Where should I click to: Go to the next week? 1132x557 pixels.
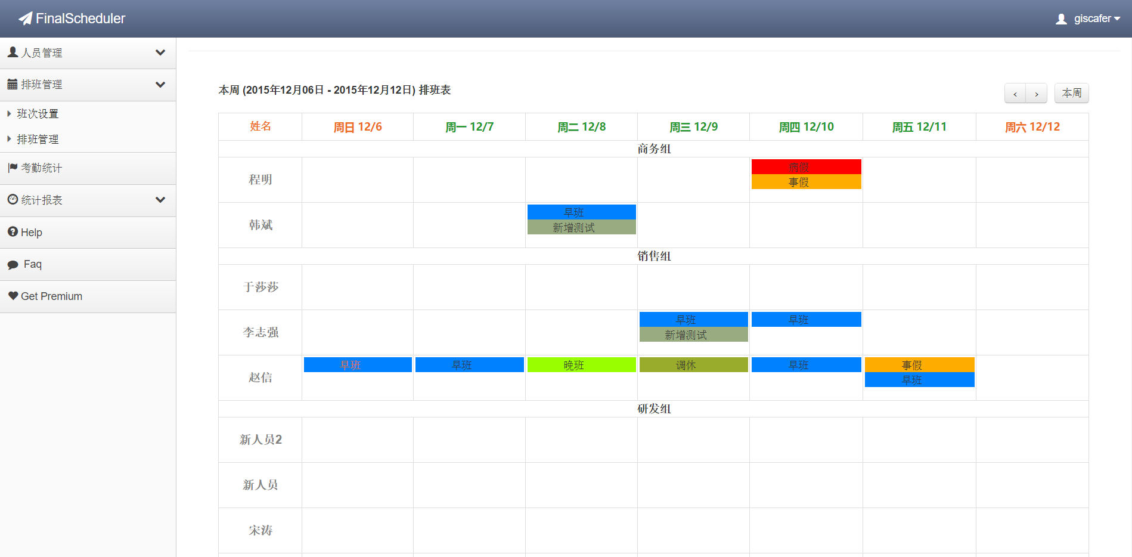coord(1037,94)
